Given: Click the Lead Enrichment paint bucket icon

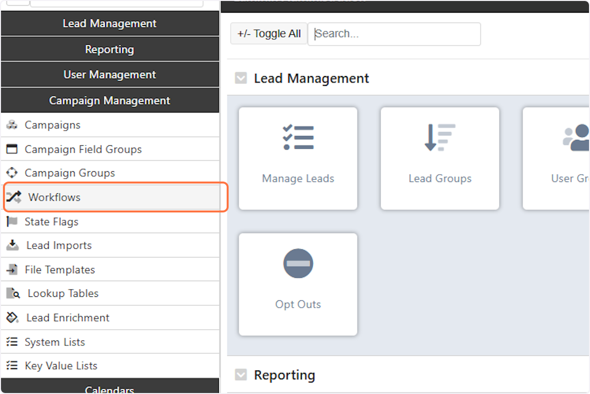Looking at the screenshot, I should pos(13,317).
